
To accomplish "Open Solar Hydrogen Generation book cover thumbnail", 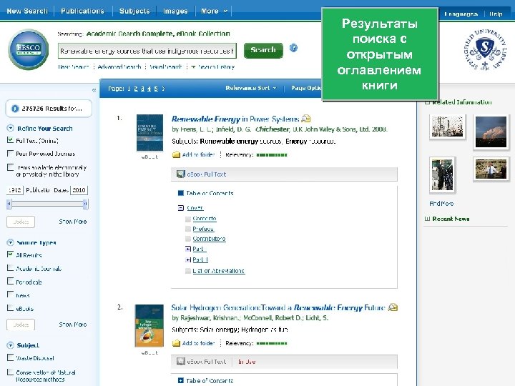I will click(149, 325).
